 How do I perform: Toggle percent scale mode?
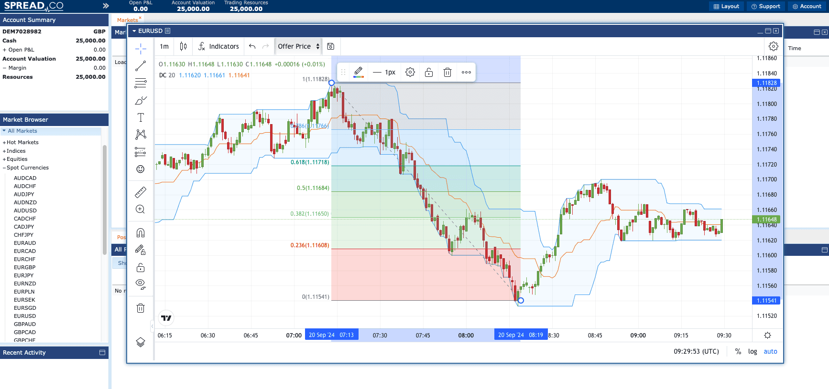coord(738,351)
